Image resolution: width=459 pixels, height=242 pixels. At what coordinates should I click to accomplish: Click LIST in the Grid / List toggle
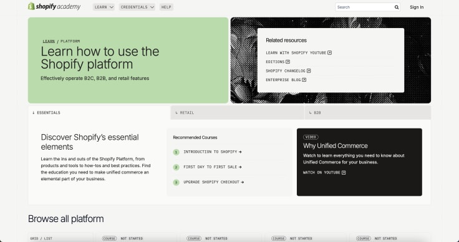[x=48, y=238]
